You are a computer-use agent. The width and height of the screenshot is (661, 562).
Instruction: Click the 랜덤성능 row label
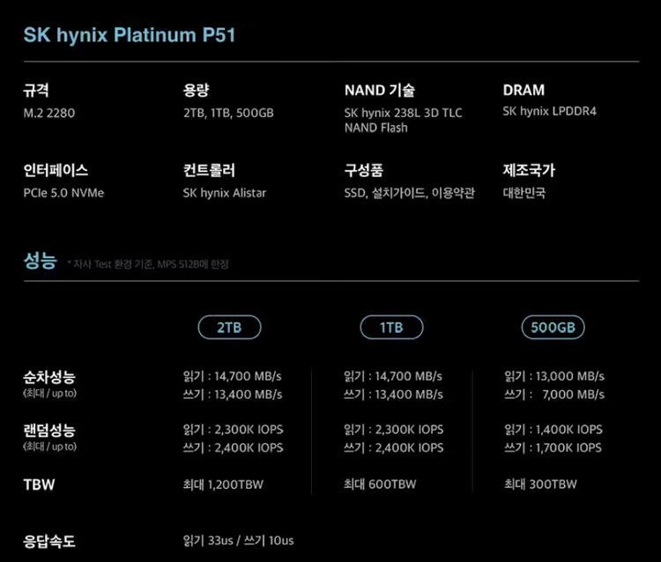[48, 430]
